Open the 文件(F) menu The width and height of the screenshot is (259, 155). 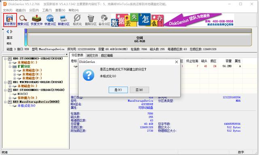click(x=8, y=10)
